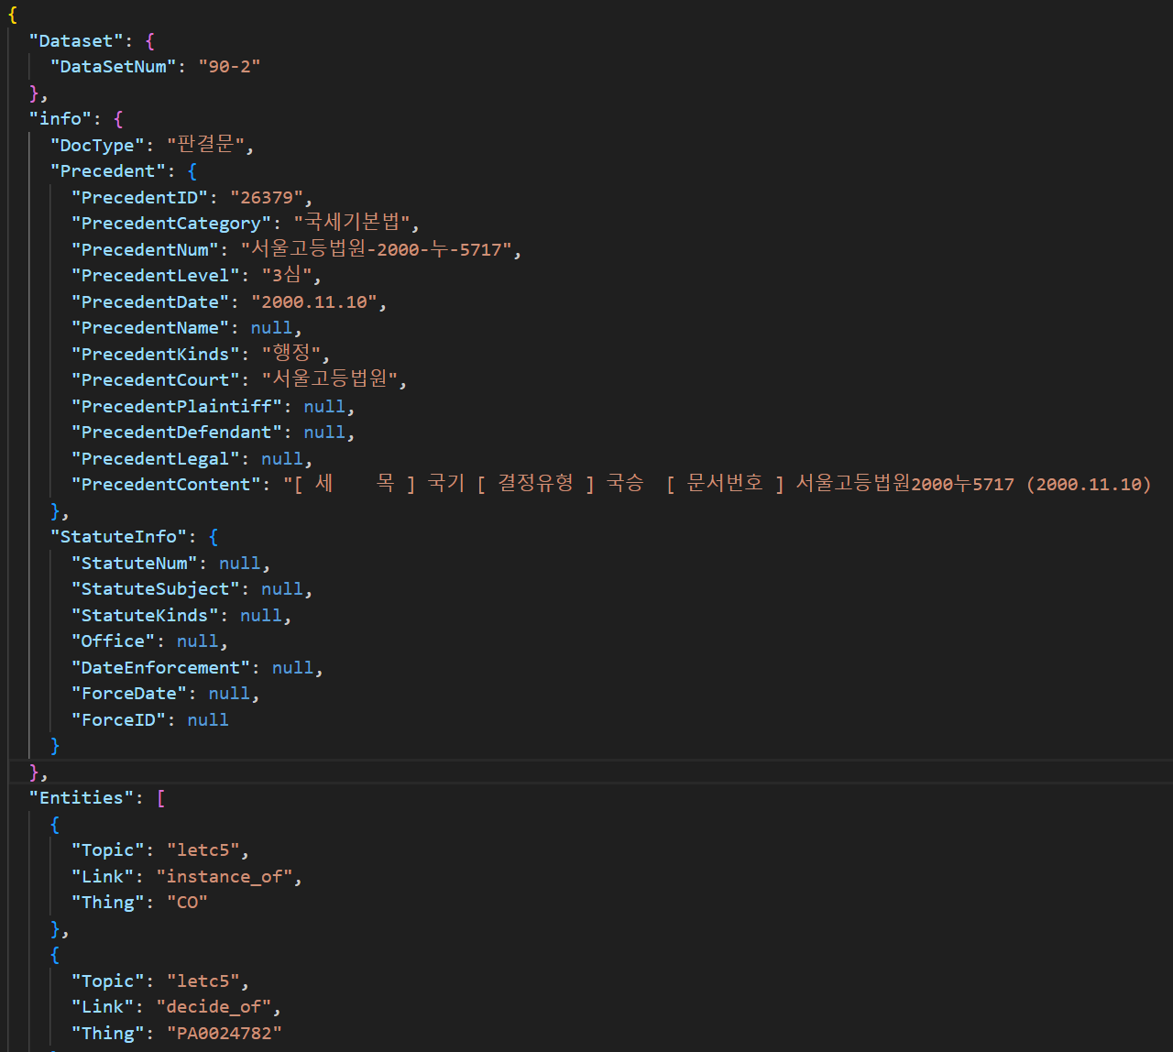Select the "PrecedentCourt" key
The image size is (1173, 1052).
point(156,380)
